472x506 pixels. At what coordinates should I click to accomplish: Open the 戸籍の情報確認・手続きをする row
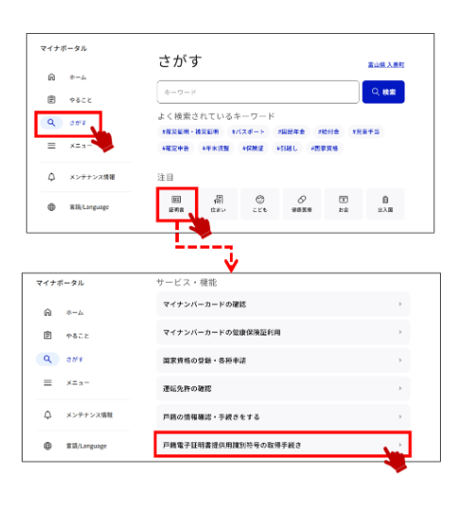click(x=284, y=416)
